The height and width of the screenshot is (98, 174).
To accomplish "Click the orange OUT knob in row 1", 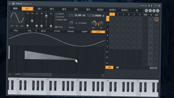I will coord(157,19).
